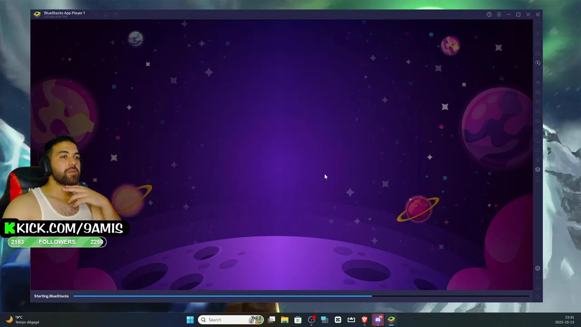Open Task View from the taskbar
The width and height of the screenshot is (581, 327).
pyautogui.click(x=271, y=320)
